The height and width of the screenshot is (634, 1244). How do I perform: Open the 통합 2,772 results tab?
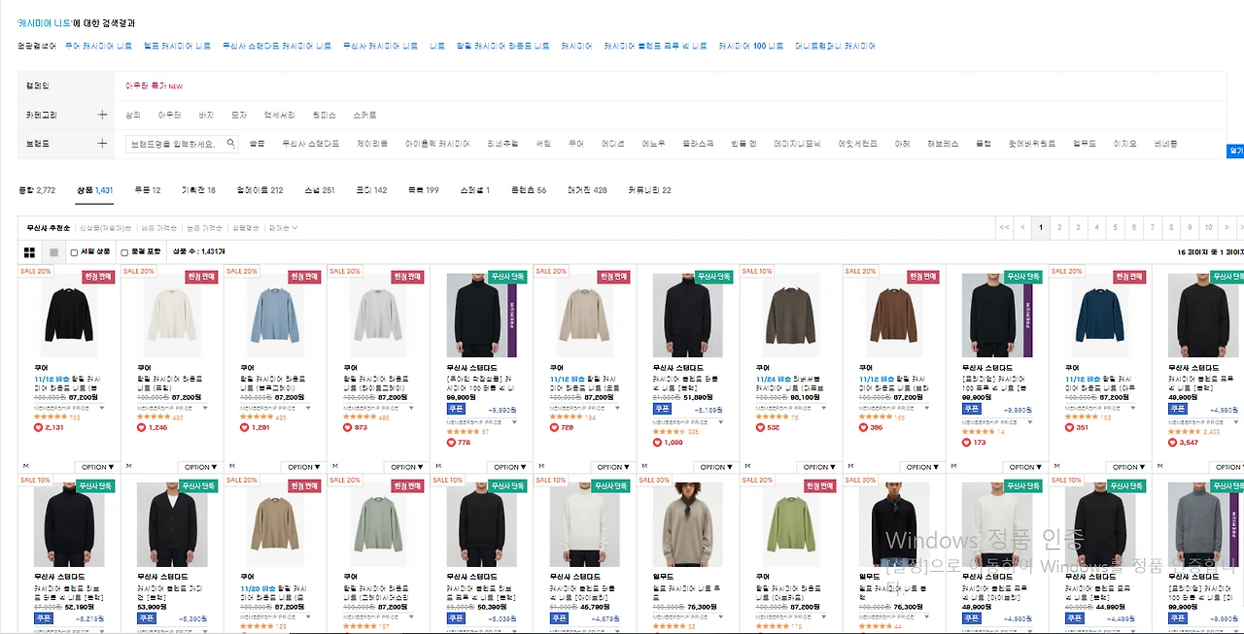click(x=37, y=190)
